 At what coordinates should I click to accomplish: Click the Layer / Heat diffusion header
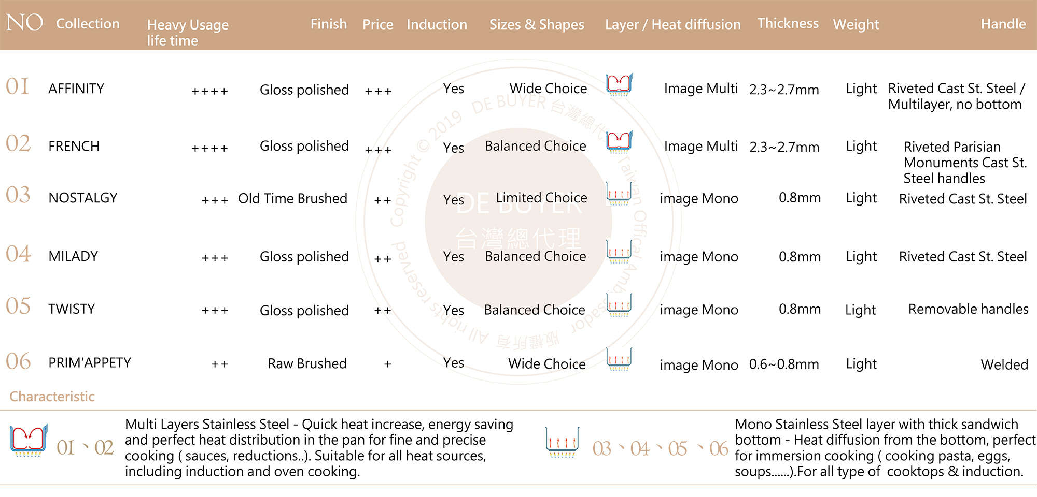coord(672,24)
